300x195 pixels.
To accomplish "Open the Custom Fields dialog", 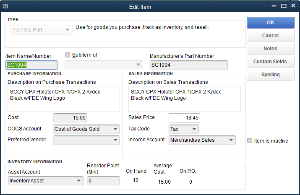I will point(270,62).
